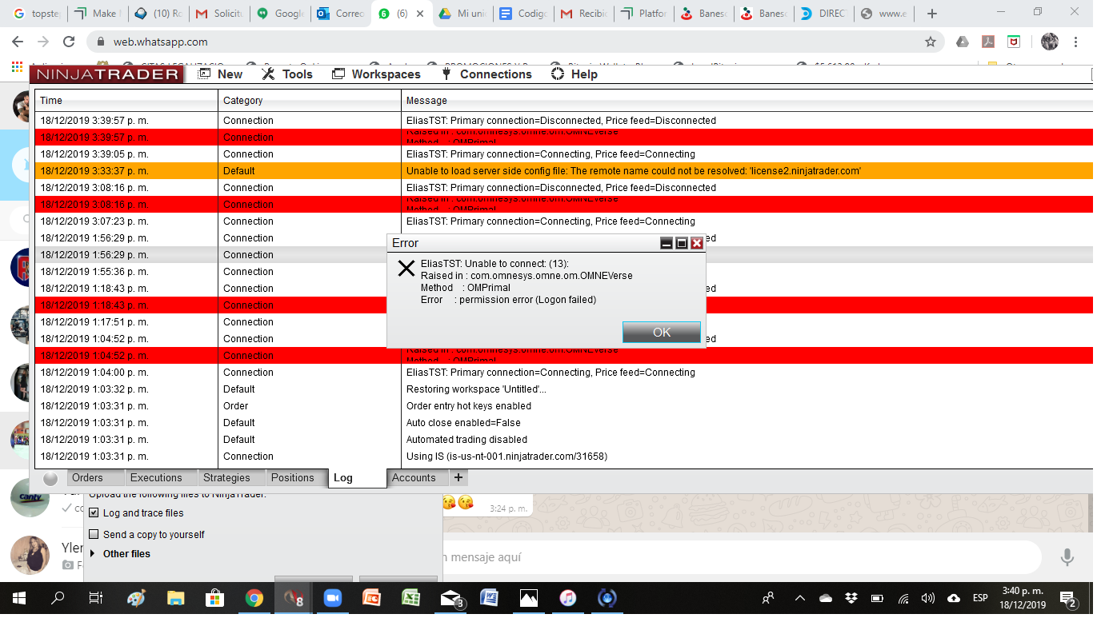The width and height of the screenshot is (1101, 630).
Task: Switch to the 'Mi uni' Google Drive tab
Action: pyautogui.click(x=461, y=14)
